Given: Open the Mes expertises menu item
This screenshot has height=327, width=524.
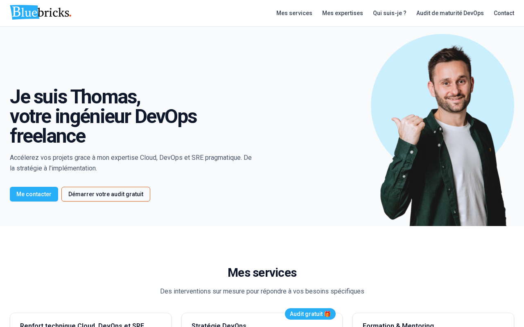Looking at the screenshot, I should pos(343,13).
